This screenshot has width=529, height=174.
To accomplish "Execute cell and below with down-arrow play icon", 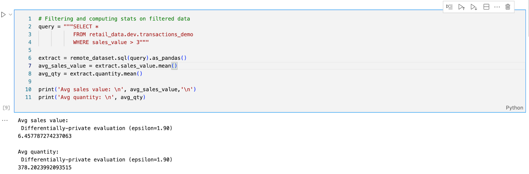I will pyautogui.click(x=474, y=7).
